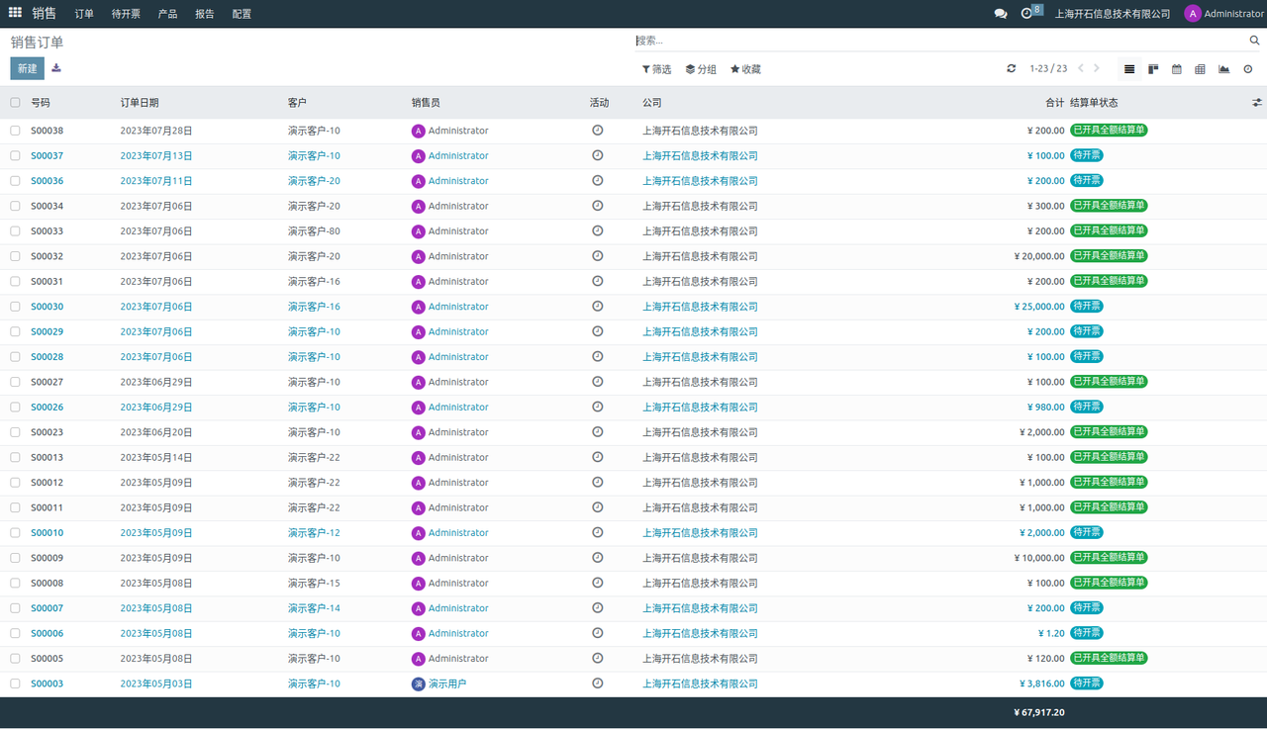Open the 收藏 favorites dropdown

[745, 69]
